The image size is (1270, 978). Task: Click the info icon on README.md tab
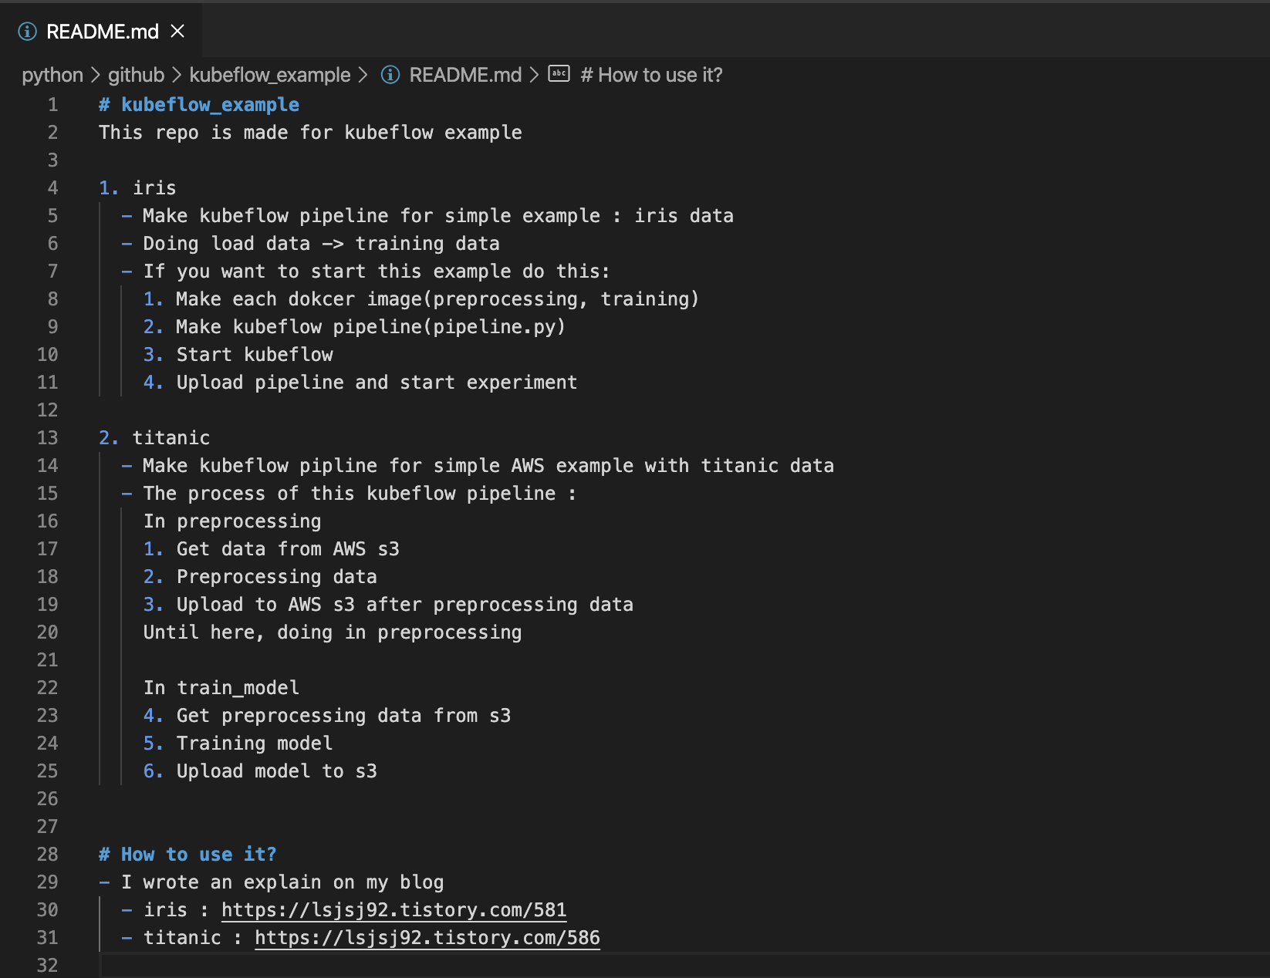[x=27, y=31]
